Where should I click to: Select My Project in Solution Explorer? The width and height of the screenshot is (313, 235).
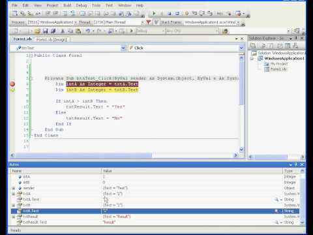point(279,64)
